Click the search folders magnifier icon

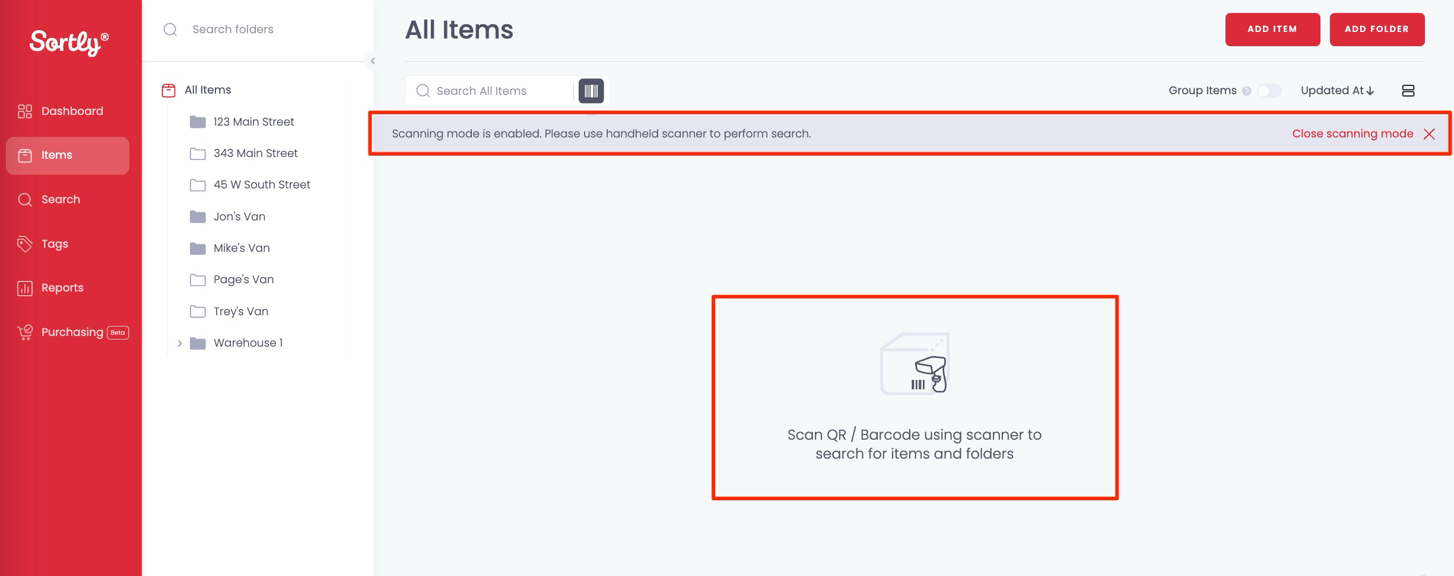[x=170, y=30]
